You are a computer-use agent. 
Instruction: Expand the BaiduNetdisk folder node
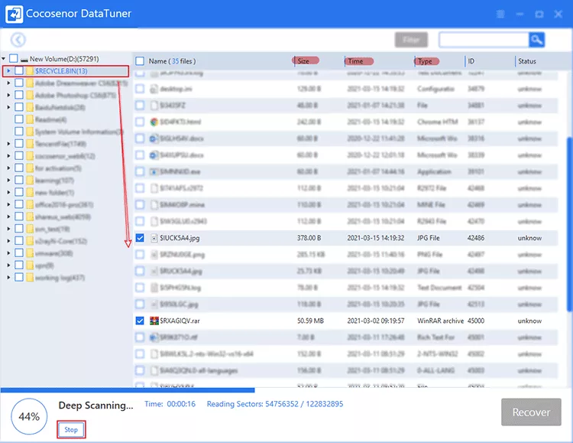point(8,107)
